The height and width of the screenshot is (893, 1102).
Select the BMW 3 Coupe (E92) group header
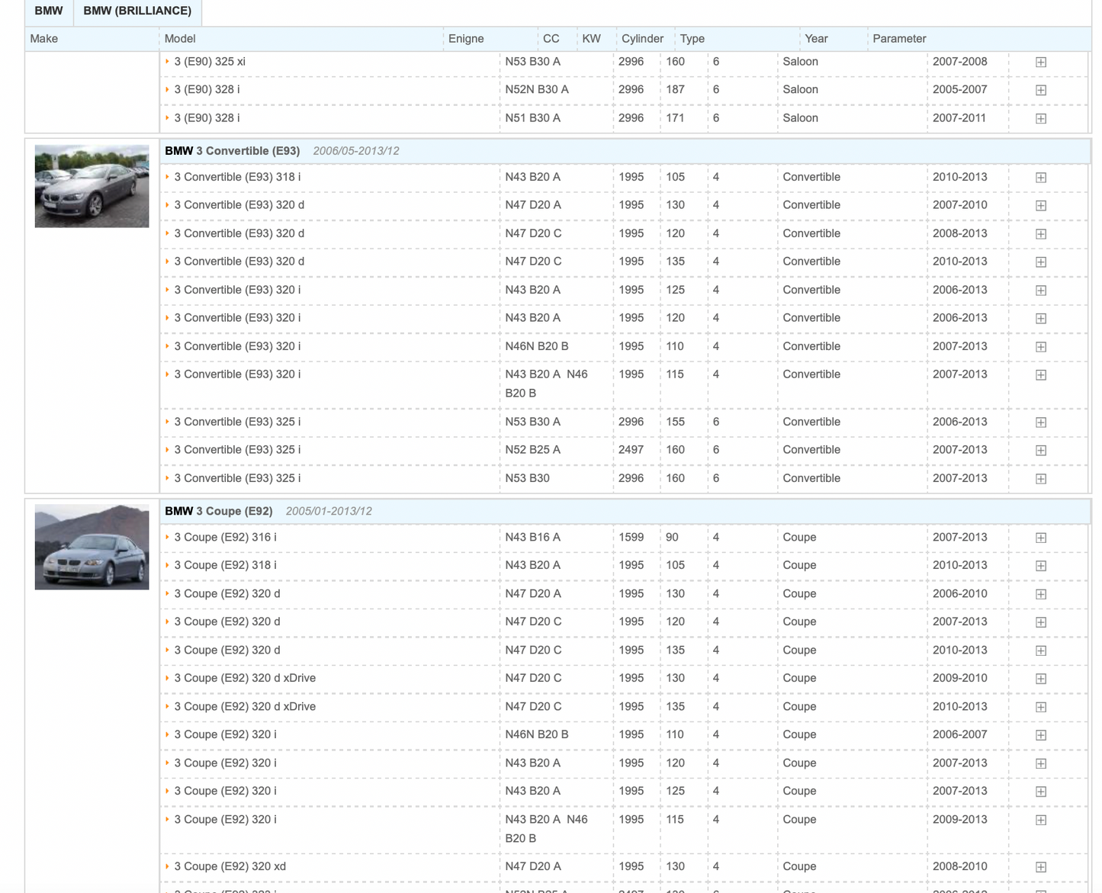(x=625, y=511)
